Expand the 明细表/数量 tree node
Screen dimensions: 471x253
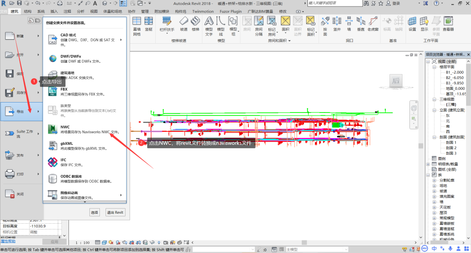428,164
